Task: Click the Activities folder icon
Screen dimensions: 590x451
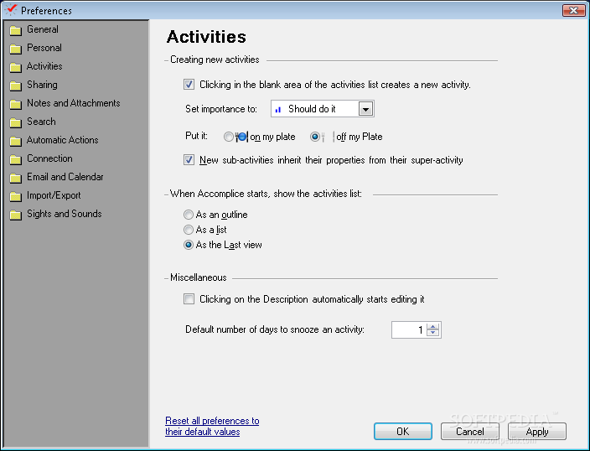Action: [x=15, y=67]
